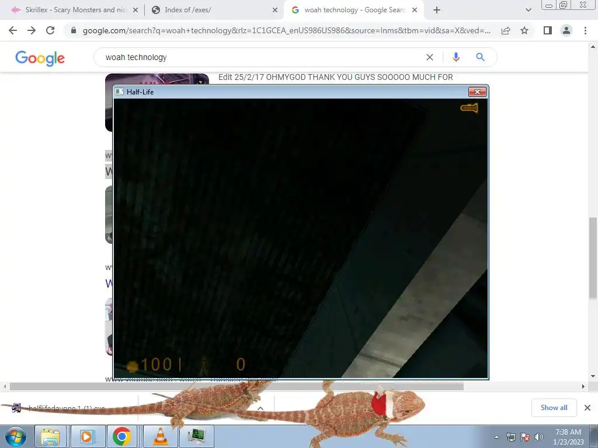The width and height of the screenshot is (598, 448).
Task: Go back to the previous page
Action: tap(13, 30)
